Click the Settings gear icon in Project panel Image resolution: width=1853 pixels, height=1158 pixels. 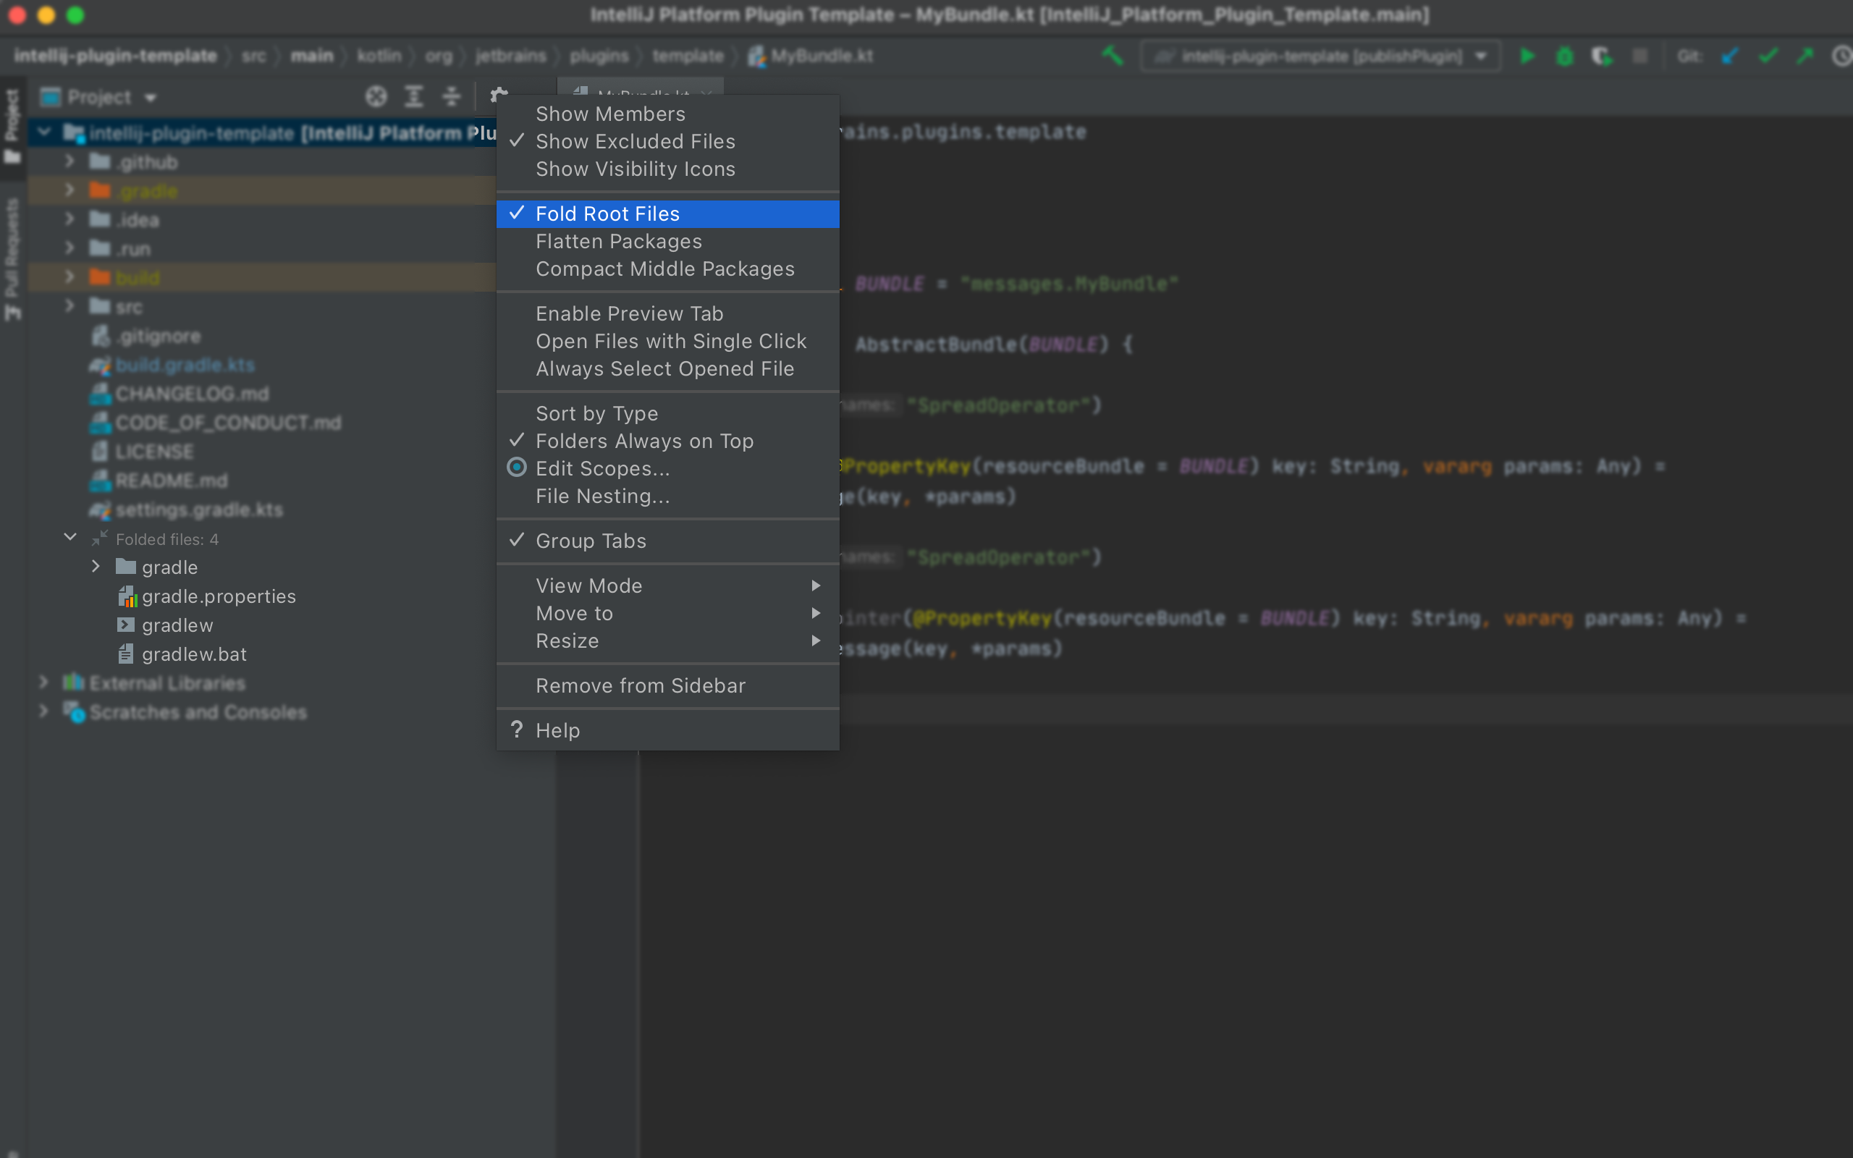coord(499,96)
